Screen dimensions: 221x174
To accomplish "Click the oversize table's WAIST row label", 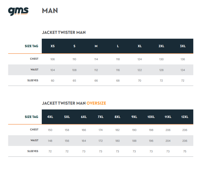I will click(34, 140).
